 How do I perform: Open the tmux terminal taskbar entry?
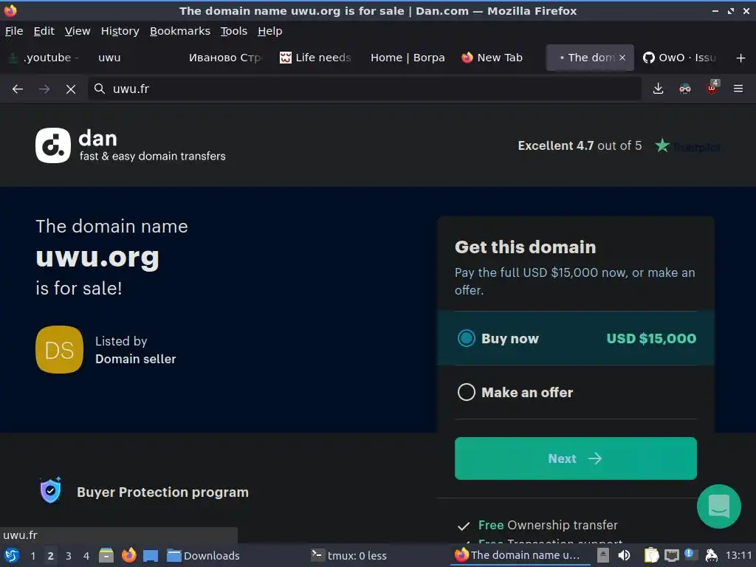coord(349,556)
